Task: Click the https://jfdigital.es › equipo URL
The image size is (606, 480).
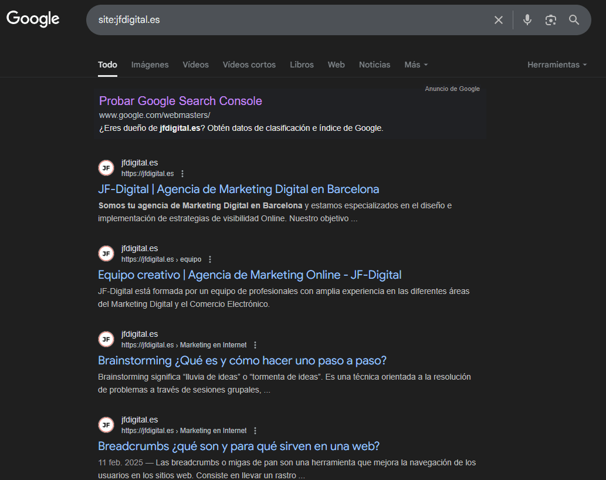Action: pos(161,259)
